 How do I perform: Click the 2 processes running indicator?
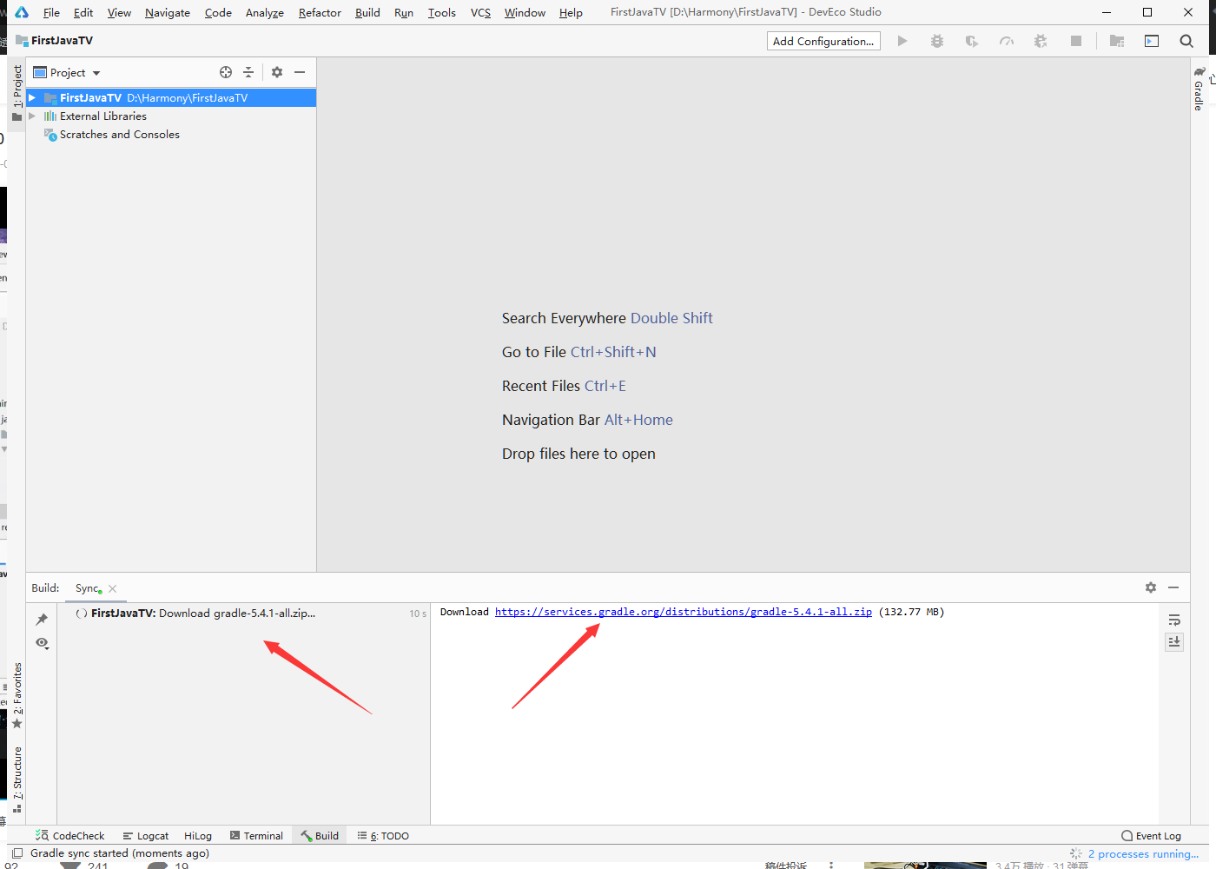(1143, 854)
